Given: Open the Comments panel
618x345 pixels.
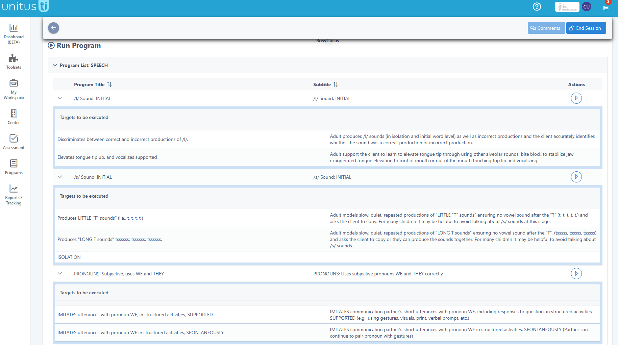Looking at the screenshot, I should point(546,28).
